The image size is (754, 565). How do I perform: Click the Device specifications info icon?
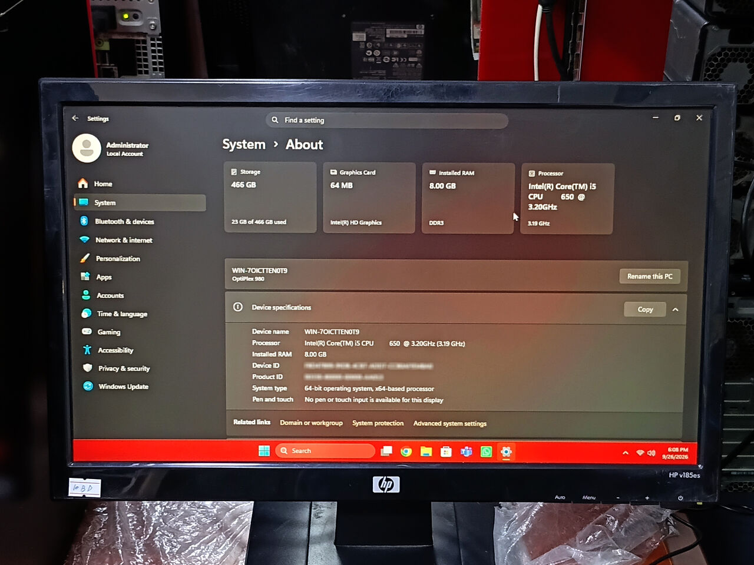tap(238, 307)
